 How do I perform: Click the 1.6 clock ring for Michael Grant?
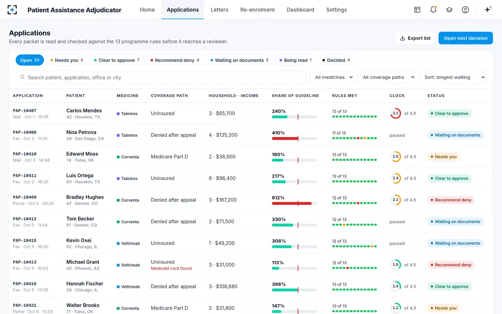[x=395, y=265]
